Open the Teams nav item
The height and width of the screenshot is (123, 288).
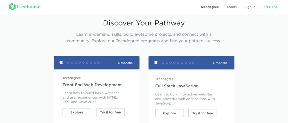[232, 7]
